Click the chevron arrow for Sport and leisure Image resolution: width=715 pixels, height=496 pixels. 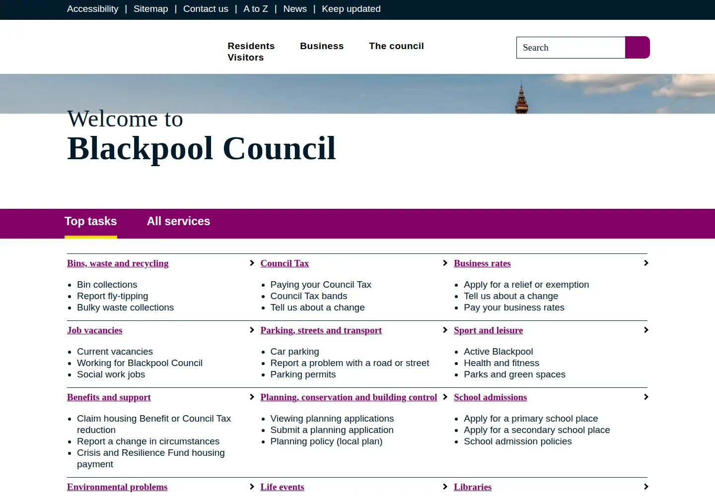click(x=646, y=330)
